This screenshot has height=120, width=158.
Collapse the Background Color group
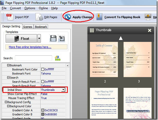click(8, 106)
